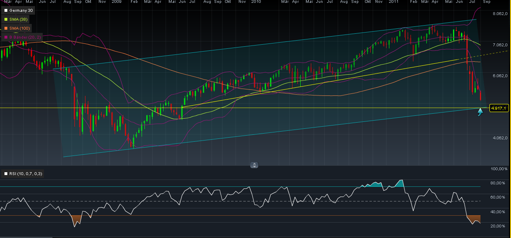
Task: Click the highlighted 4.917,1 price label
Action: pyautogui.click(x=498, y=107)
